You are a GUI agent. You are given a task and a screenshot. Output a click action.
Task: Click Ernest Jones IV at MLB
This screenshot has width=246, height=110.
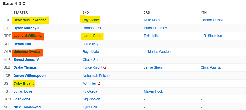point(26,60)
